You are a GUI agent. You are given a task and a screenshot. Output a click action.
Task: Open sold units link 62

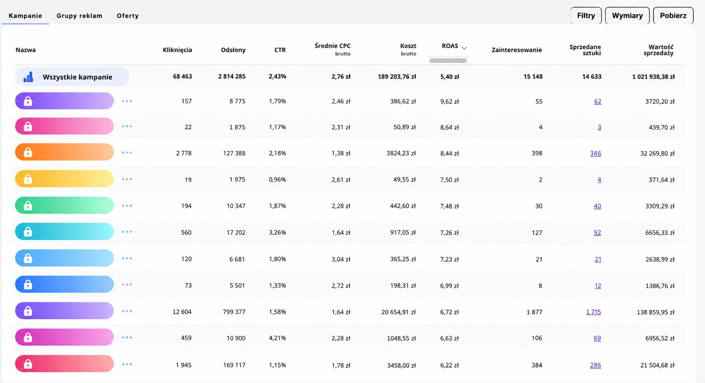point(597,101)
